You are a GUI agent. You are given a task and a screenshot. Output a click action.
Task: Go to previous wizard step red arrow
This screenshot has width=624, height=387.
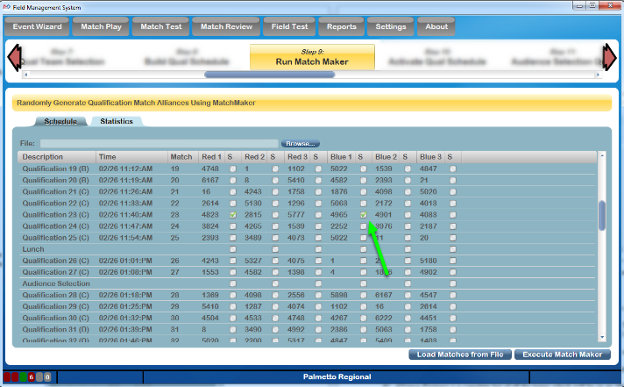coord(15,58)
